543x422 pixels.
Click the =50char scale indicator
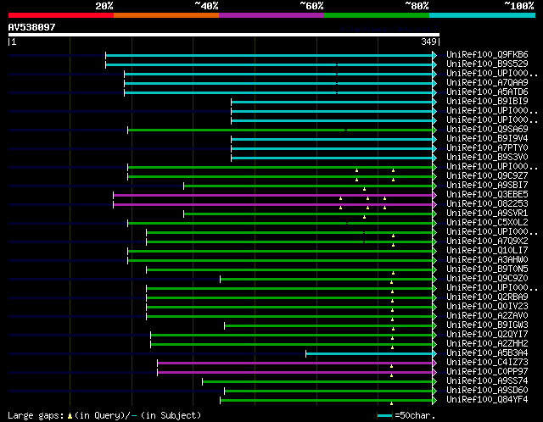tap(406, 415)
